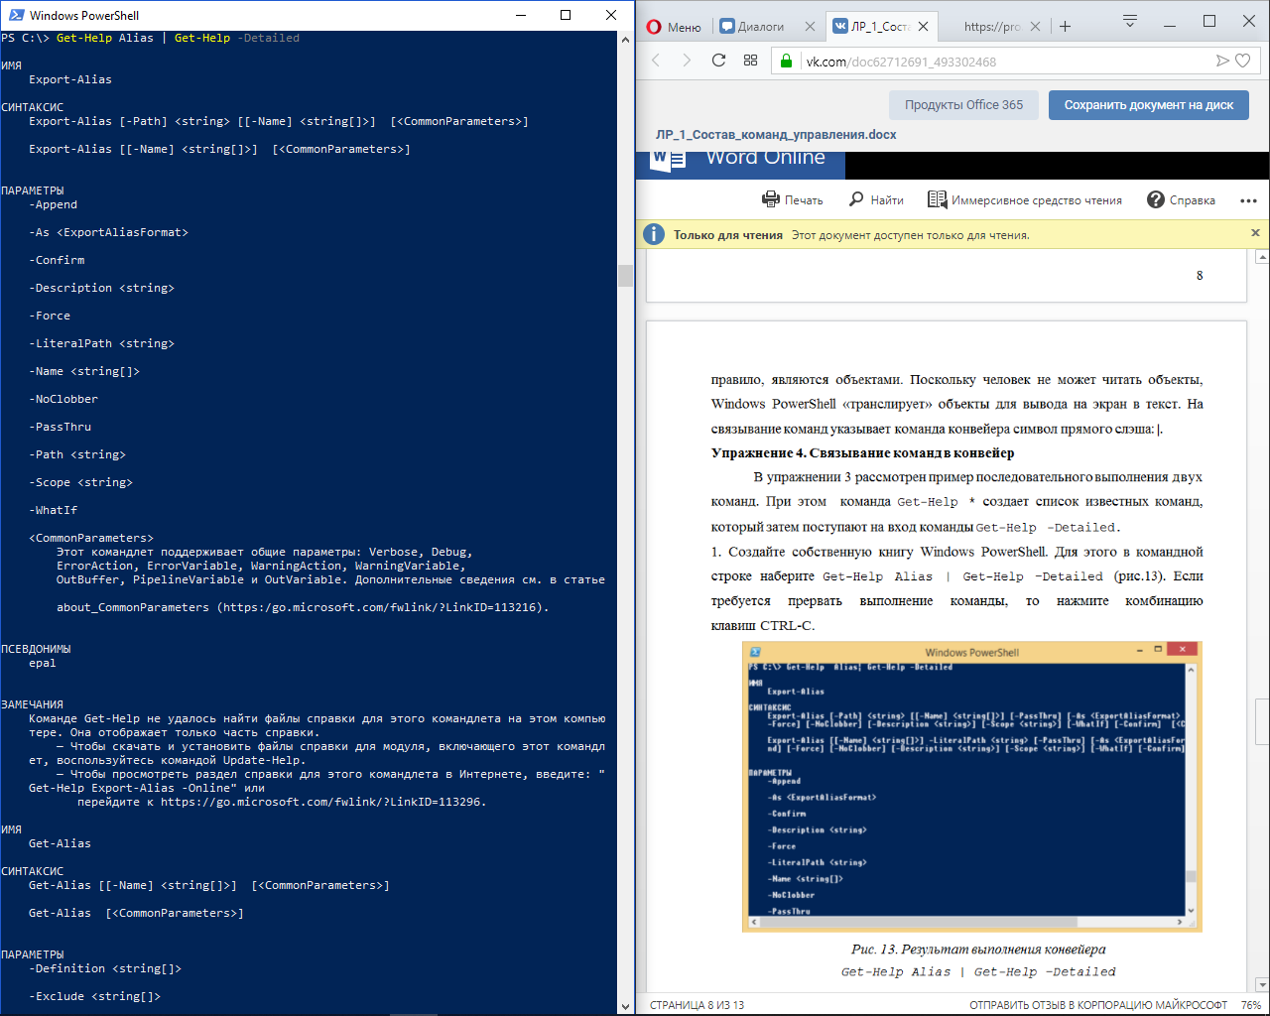This screenshot has height=1016, width=1270.
Task: Go back to previous page arrow
Action: pos(656,61)
